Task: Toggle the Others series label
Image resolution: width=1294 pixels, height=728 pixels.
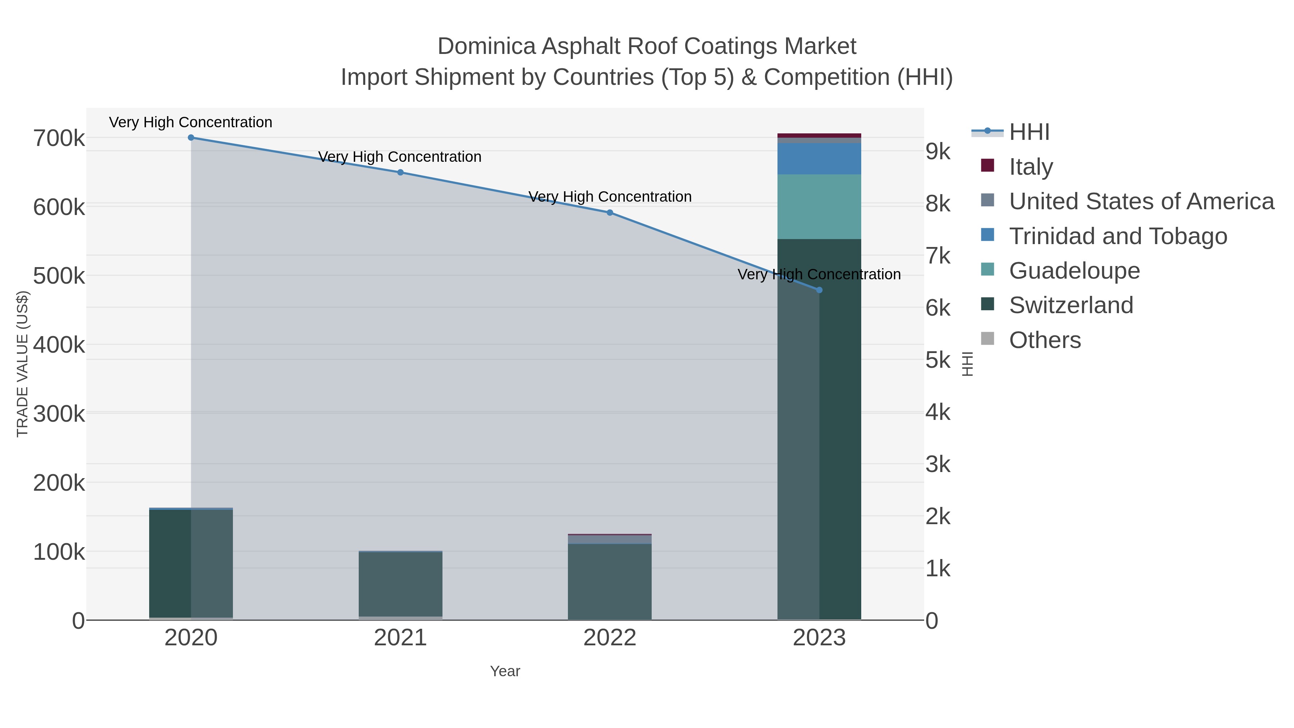Action: point(1045,340)
